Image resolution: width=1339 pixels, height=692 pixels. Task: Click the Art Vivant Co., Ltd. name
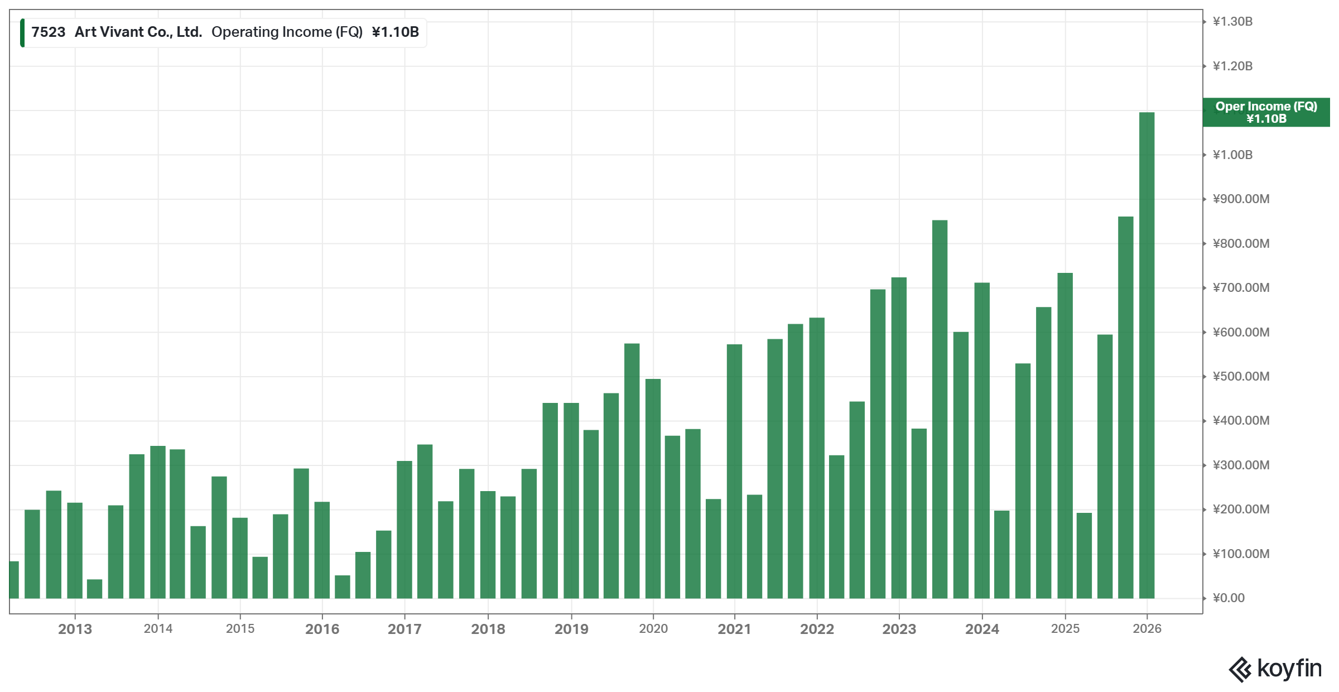coord(138,32)
